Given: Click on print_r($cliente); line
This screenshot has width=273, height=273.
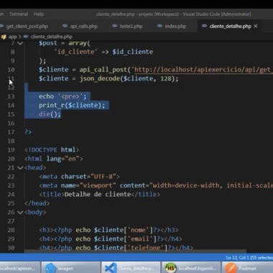Looking at the screenshot, I should (72, 106).
